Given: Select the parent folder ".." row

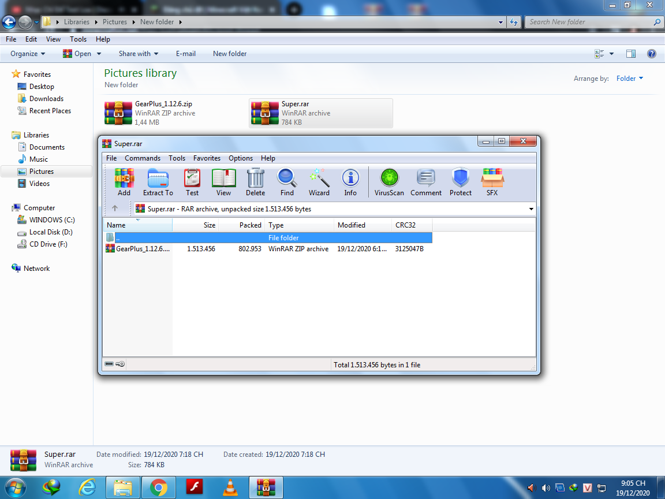Looking at the screenshot, I should click(x=268, y=237).
